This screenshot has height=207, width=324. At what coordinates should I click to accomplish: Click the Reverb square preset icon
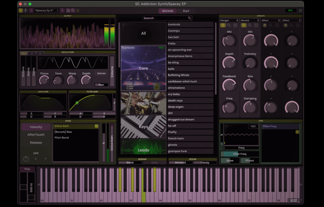coord(256,25)
